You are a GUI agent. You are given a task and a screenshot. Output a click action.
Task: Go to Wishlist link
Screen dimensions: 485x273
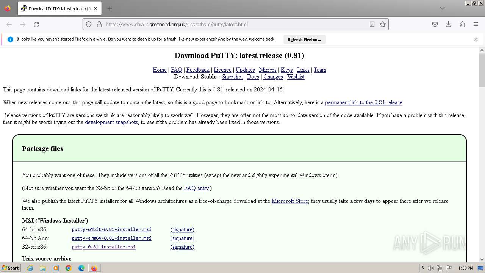point(296,77)
